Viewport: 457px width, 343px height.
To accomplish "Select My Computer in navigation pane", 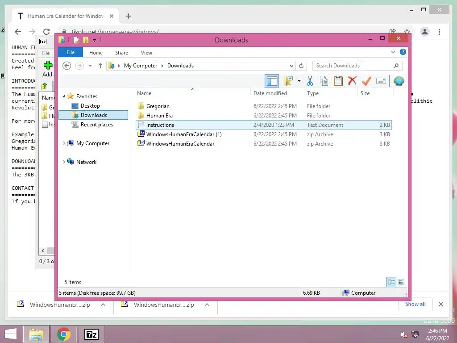I will pos(93,143).
